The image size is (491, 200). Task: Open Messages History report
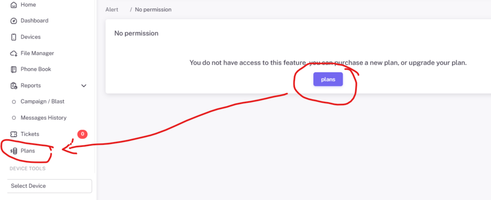tap(43, 118)
